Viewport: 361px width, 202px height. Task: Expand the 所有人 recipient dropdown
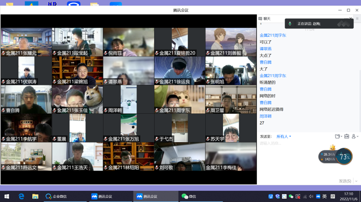point(284,136)
